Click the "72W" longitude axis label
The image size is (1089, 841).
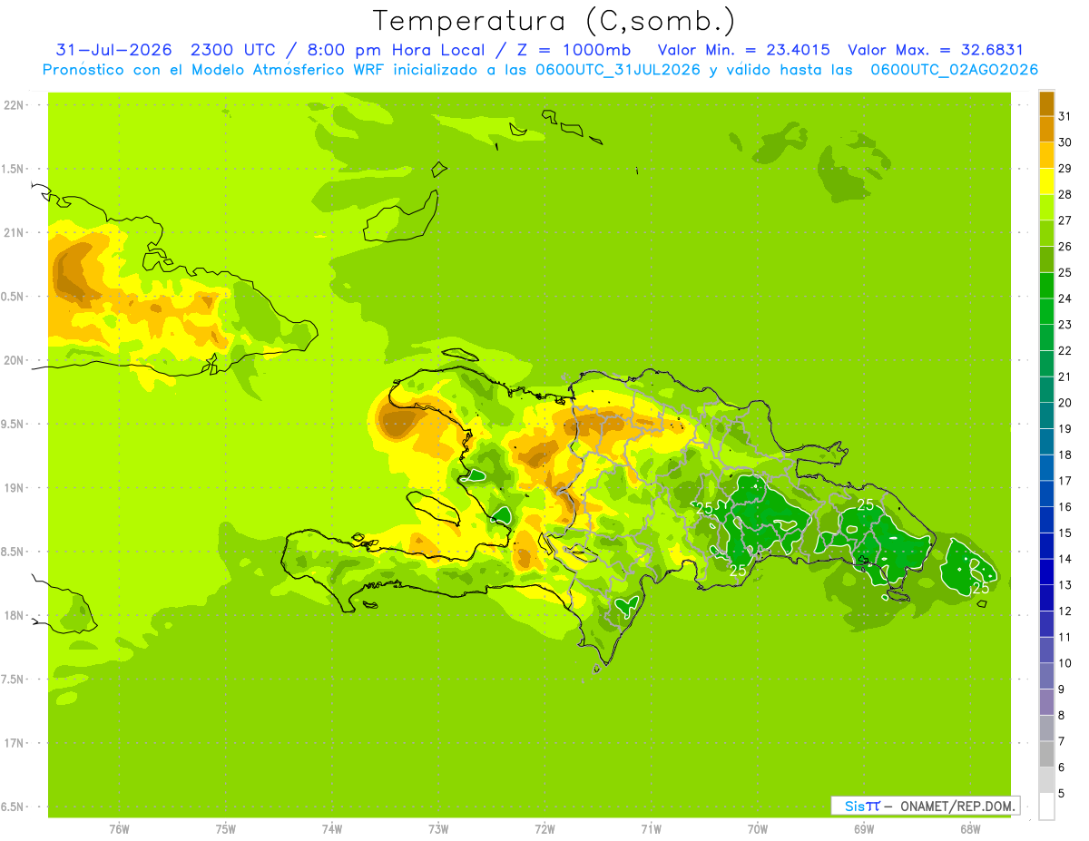tap(544, 829)
